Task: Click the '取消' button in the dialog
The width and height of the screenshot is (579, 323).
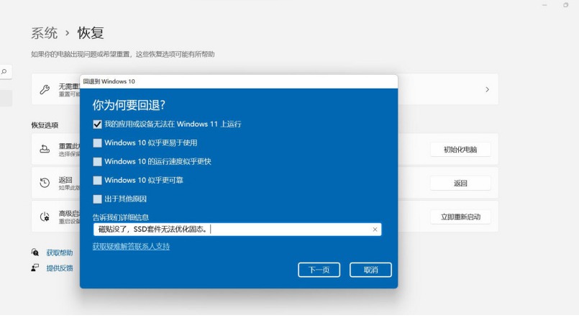Action: (370, 270)
